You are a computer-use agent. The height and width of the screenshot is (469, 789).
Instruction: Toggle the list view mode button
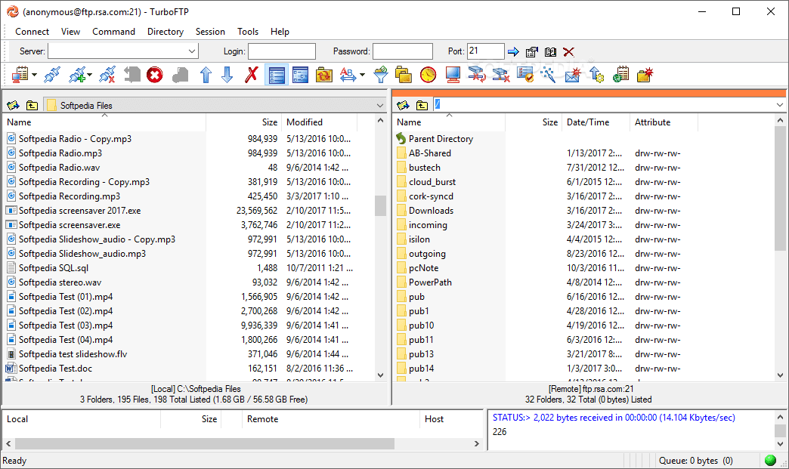277,76
